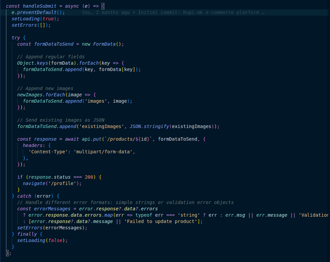Click the e.preventDefault() call
The width and height of the screenshot is (330, 262).
click(38, 12)
